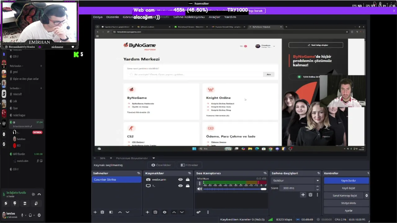The height and width of the screenshot is (223, 397).
Task: Open Özellikler source properties button
Action: (x=161, y=165)
